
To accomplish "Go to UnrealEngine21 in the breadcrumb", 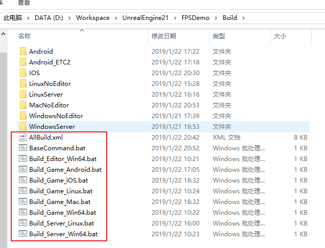I will click(145, 18).
